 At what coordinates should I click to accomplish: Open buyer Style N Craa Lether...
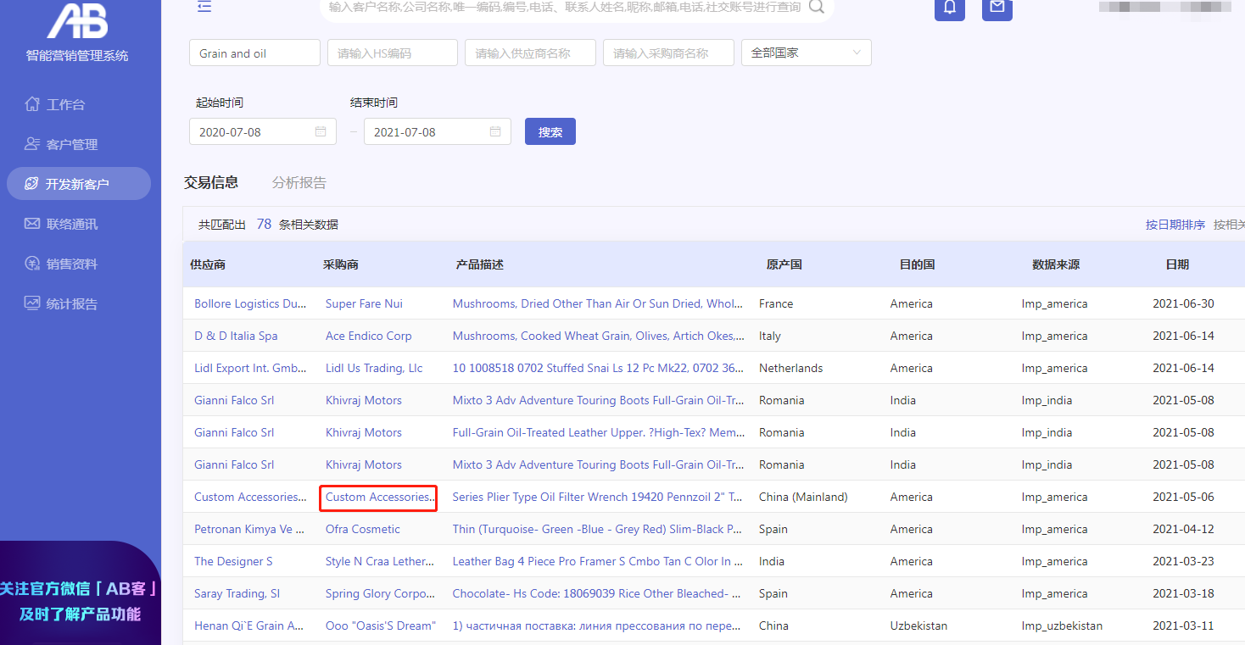(x=380, y=561)
